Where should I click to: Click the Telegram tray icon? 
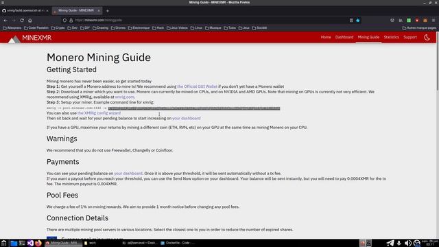(x=390, y=243)
